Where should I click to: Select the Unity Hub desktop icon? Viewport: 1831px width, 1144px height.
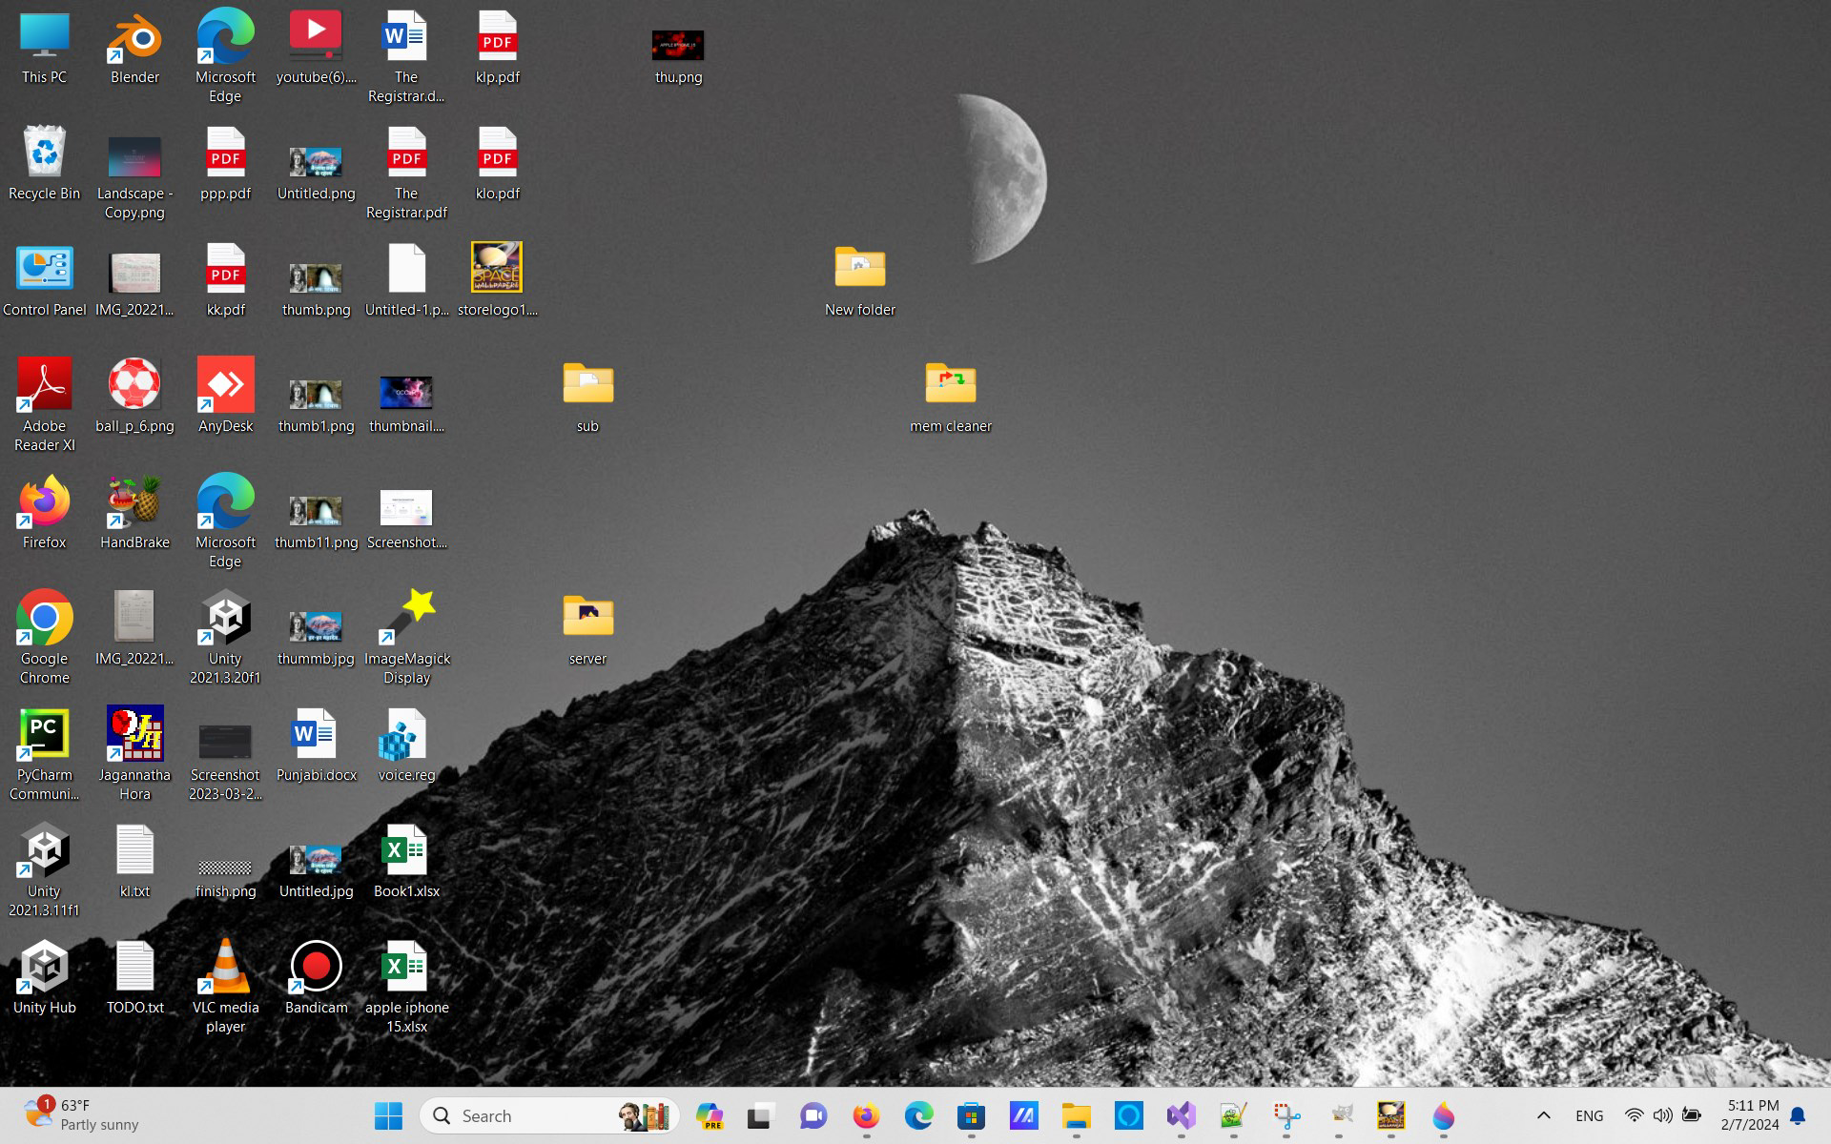click(x=44, y=978)
